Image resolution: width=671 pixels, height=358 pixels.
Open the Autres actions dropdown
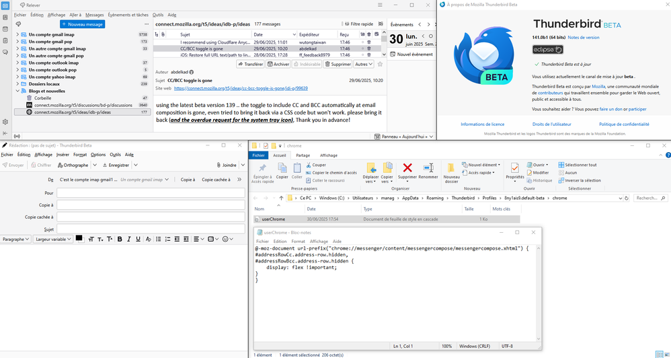pos(364,65)
